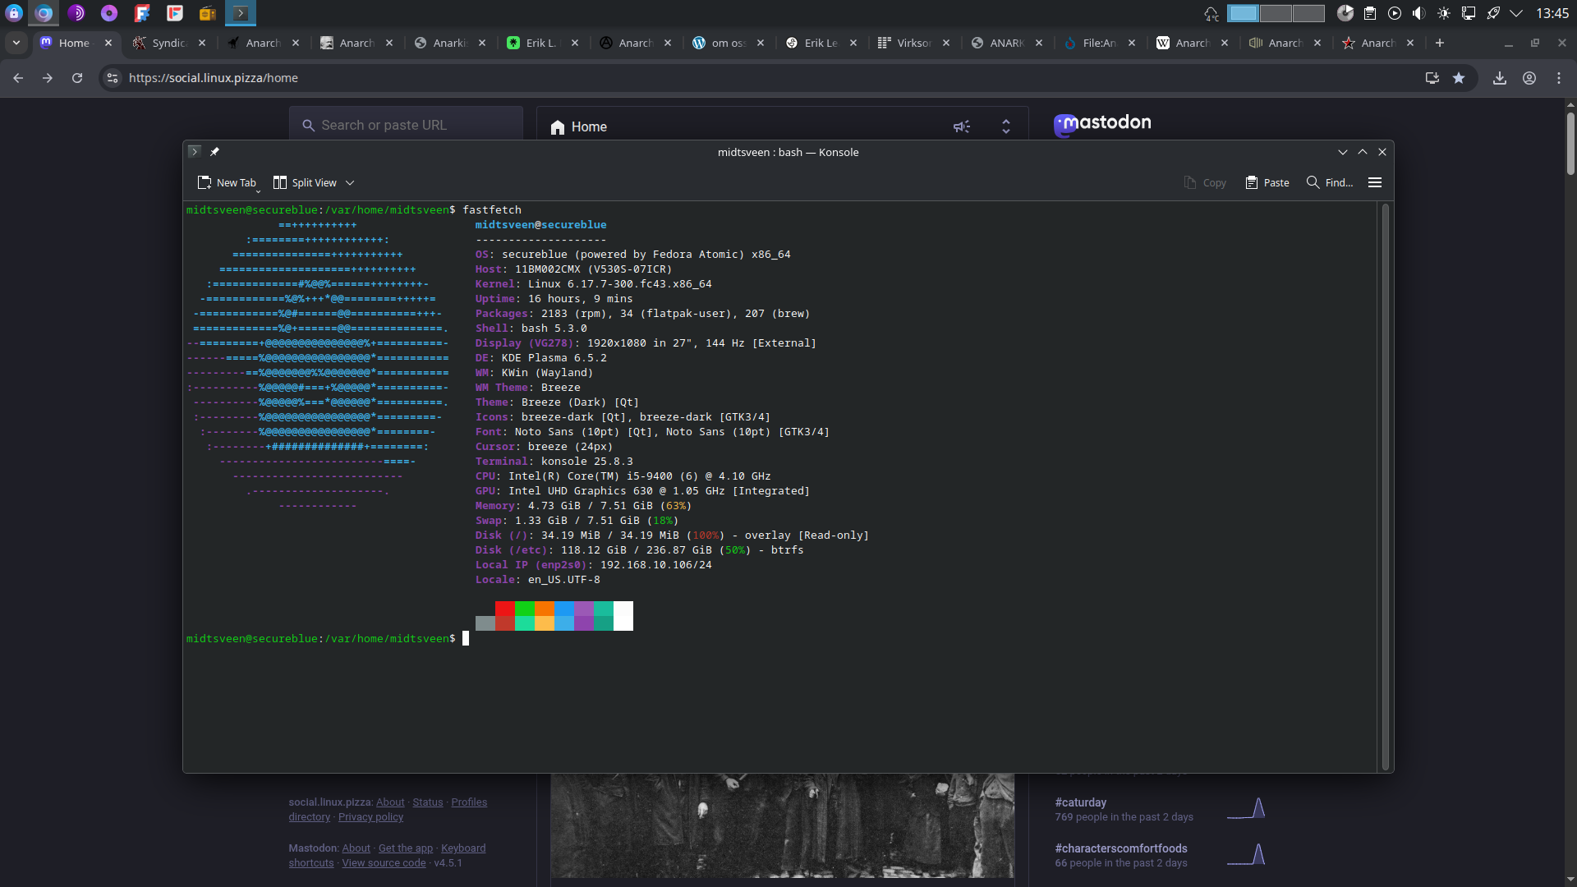1577x887 pixels.
Task: Click the Paste button in Konsole toolbar
Action: (x=1267, y=182)
